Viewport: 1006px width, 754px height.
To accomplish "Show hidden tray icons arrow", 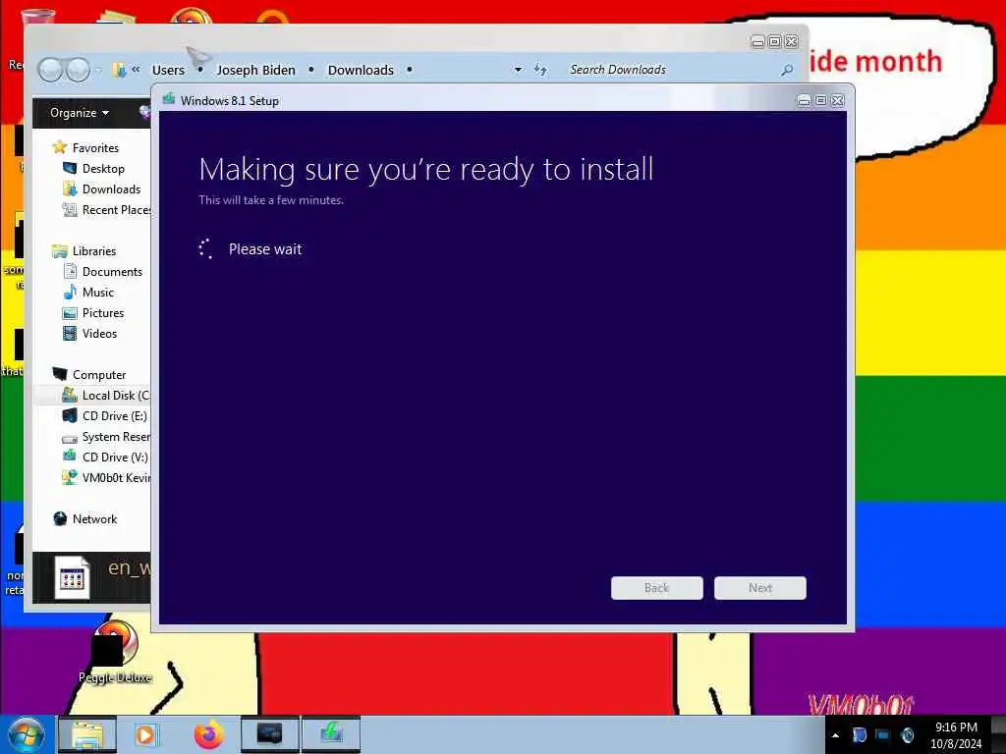I will click(x=835, y=735).
